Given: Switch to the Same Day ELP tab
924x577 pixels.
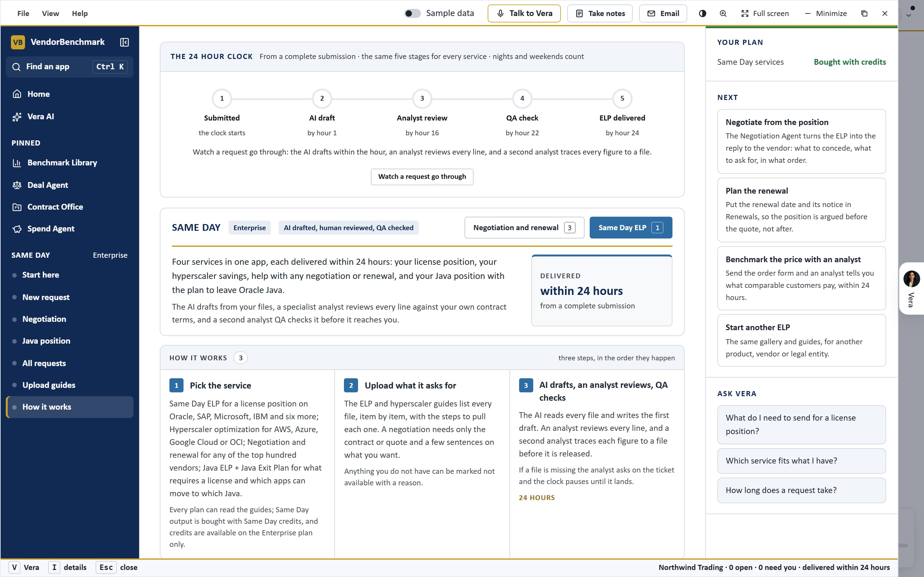Looking at the screenshot, I should pos(631,228).
